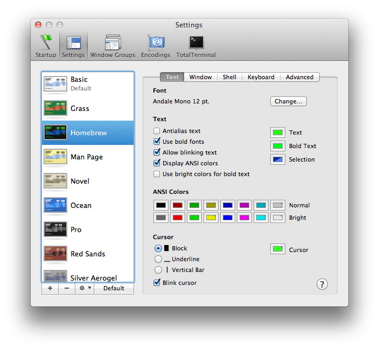
Task: Open the Settings toolbar pane
Action: [x=73, y=46]
